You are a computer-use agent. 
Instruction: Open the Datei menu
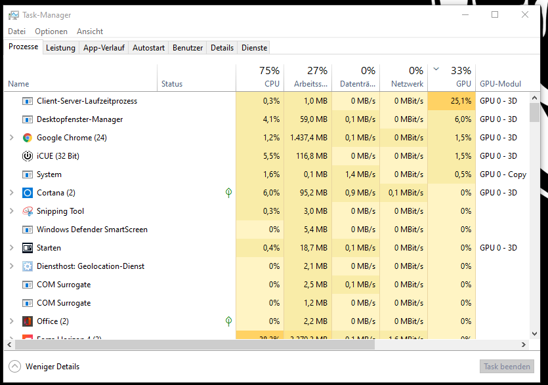tap(17, 31)
